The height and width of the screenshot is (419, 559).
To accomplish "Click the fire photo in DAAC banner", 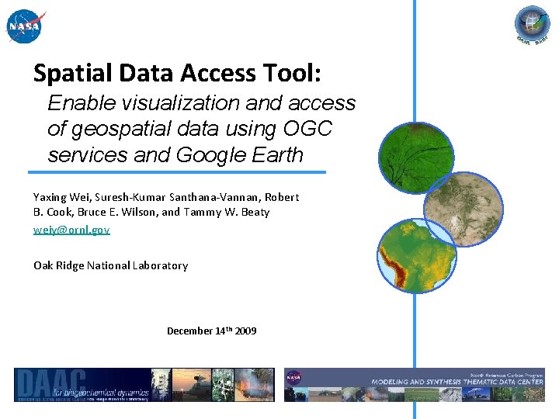I will (254, 385).
